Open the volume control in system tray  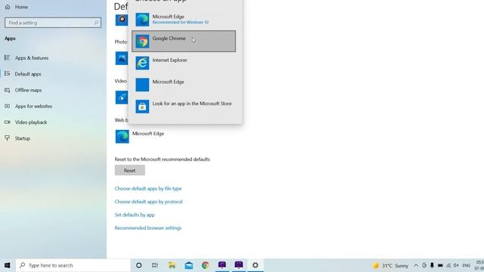[x=456, y=265]
